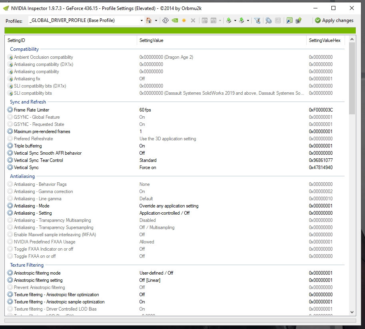Click the Profiles combo box arrow
Screen dimensions: 365x329
(142, 21)
